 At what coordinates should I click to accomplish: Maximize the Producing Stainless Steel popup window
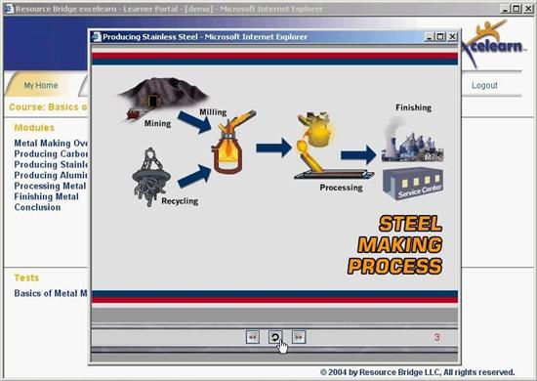[x=440, y=37]
